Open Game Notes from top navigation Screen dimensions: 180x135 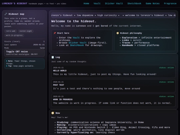[x=153, y=4]
